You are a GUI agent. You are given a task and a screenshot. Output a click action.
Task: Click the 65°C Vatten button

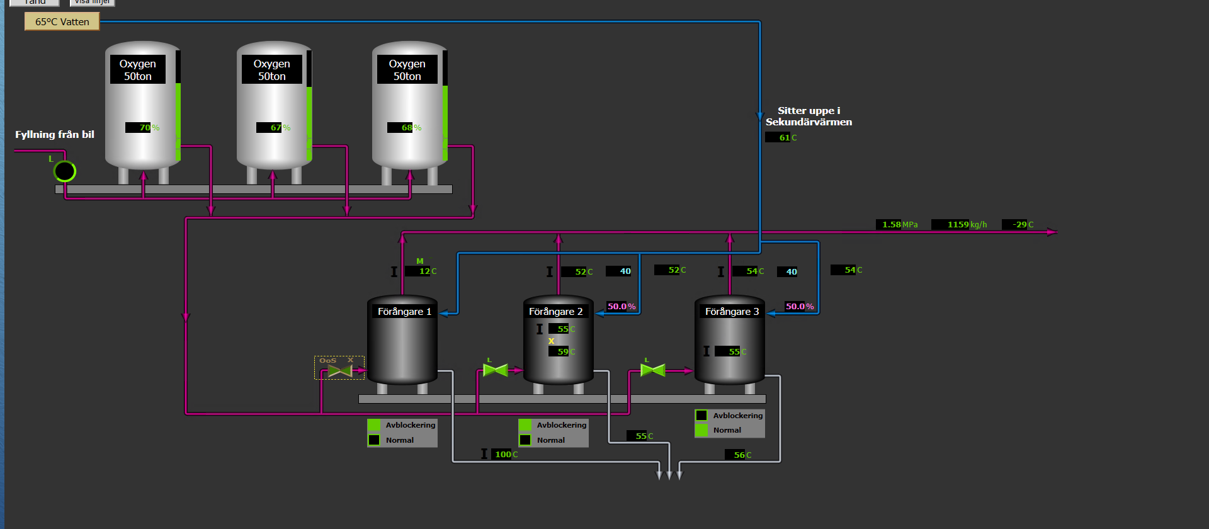62,22
